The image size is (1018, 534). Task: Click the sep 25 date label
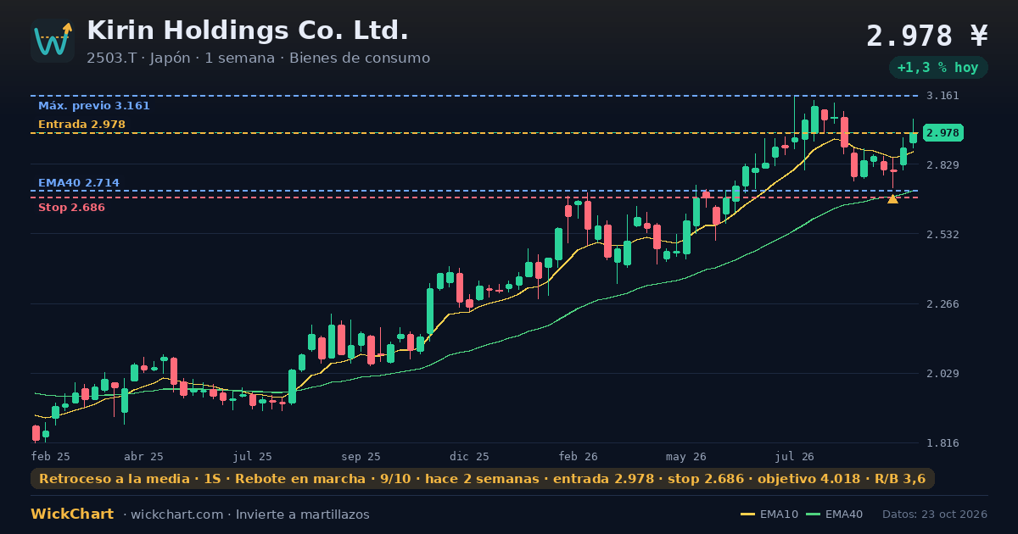(361, 456)
